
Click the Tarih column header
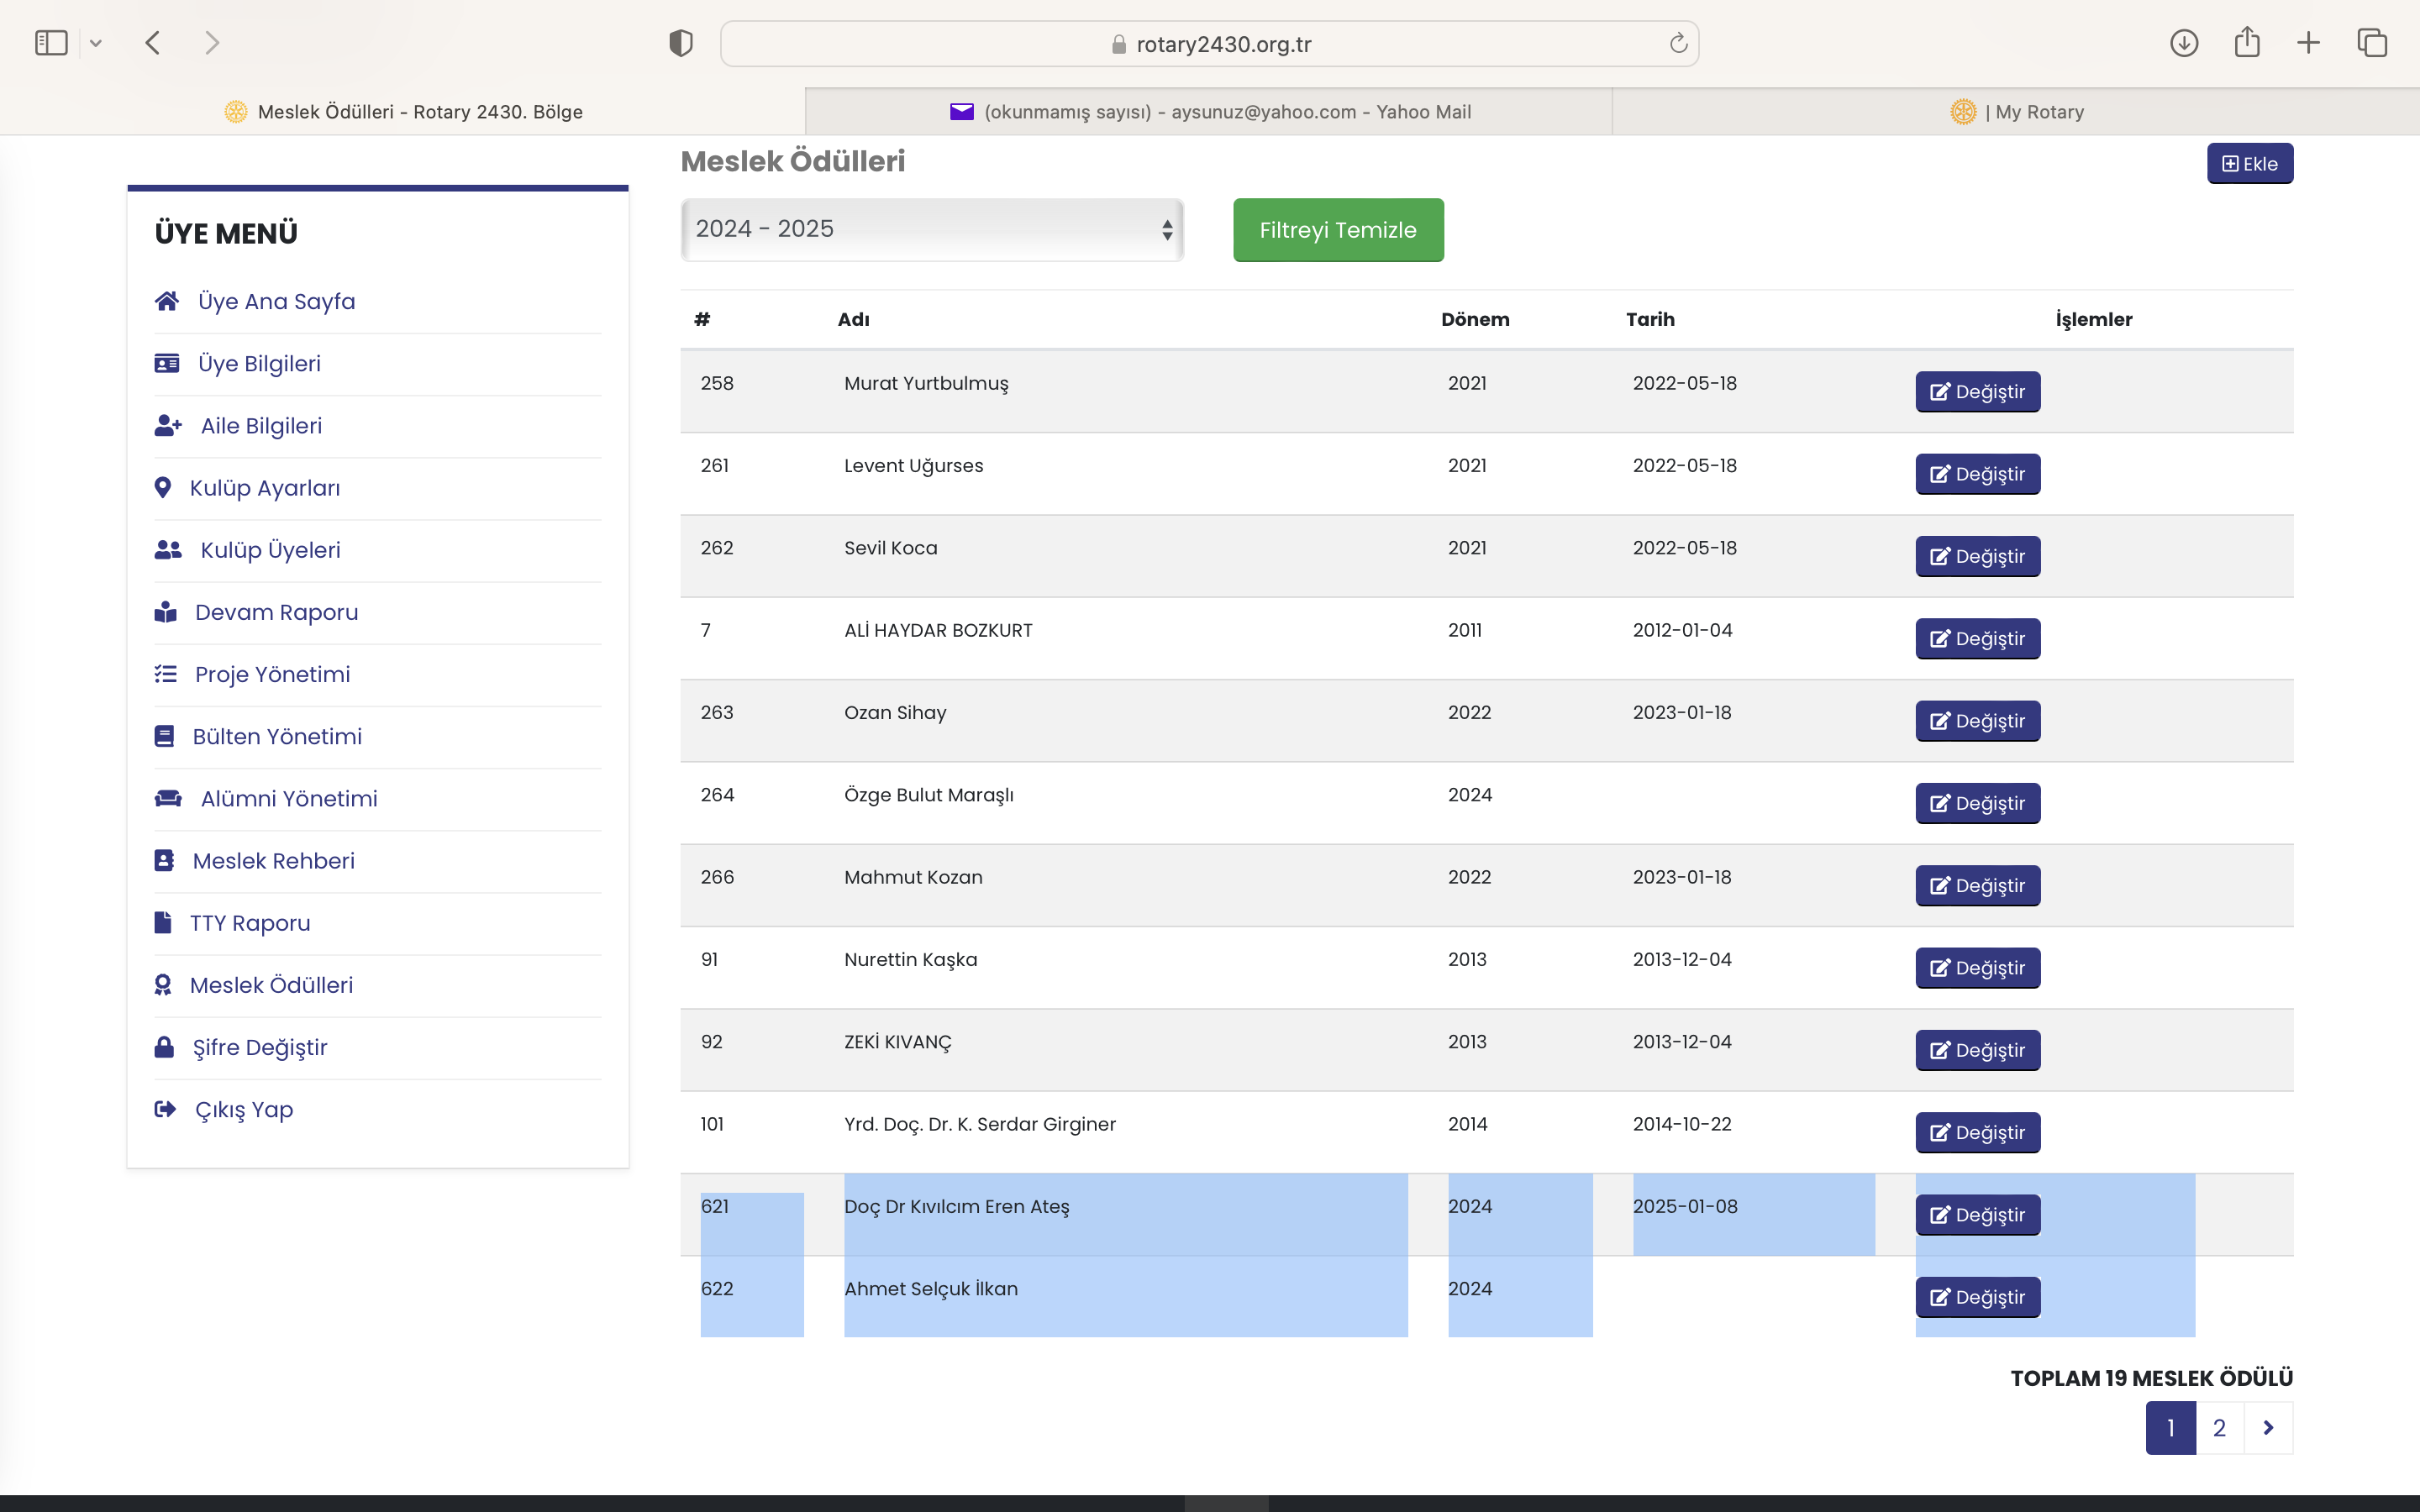click(x=1650, y=320)
